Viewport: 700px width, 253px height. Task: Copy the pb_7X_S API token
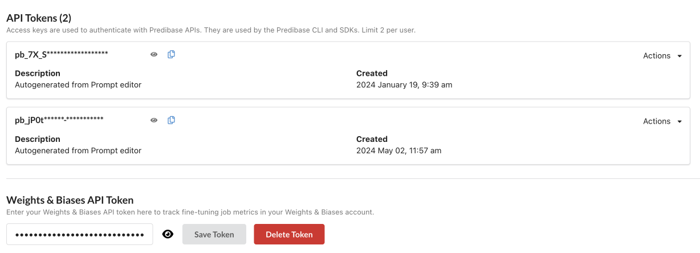(x=171, y=54)
